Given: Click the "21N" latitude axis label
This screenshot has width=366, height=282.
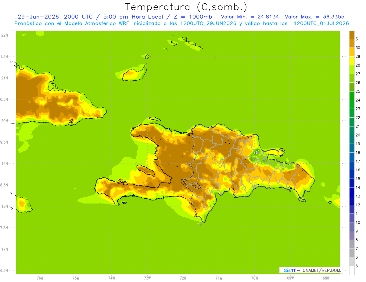Looking at the screenshot, I should 5,78.
